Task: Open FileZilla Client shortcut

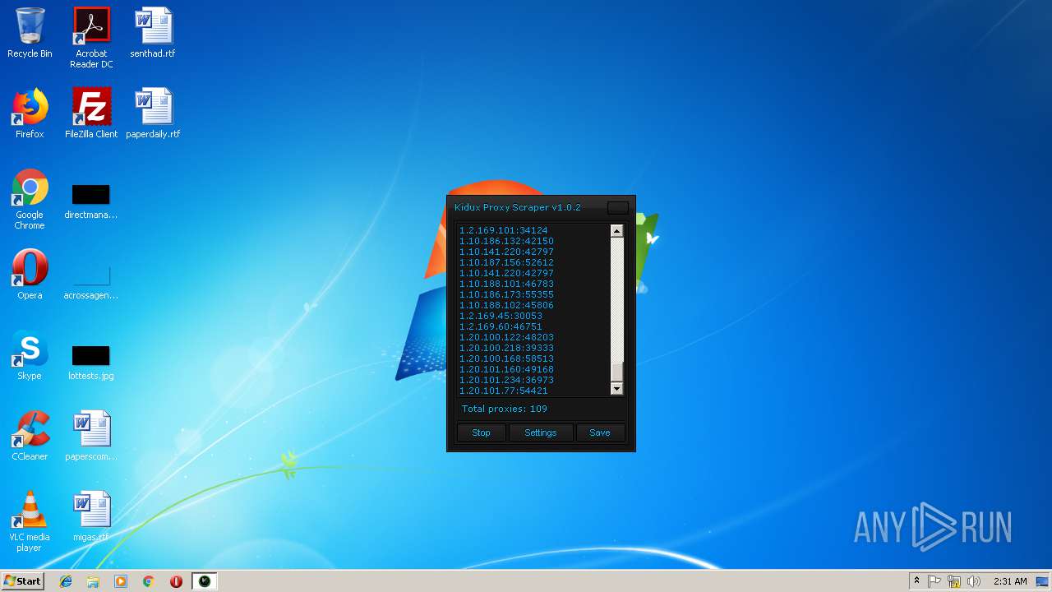Action: (91, 114)
